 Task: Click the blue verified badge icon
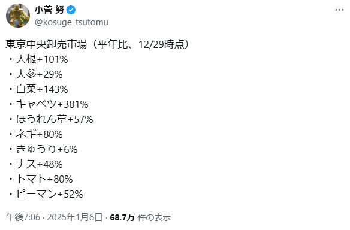71,10
